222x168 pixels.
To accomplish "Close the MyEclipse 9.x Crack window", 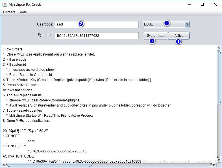I will tap(215, 5).
